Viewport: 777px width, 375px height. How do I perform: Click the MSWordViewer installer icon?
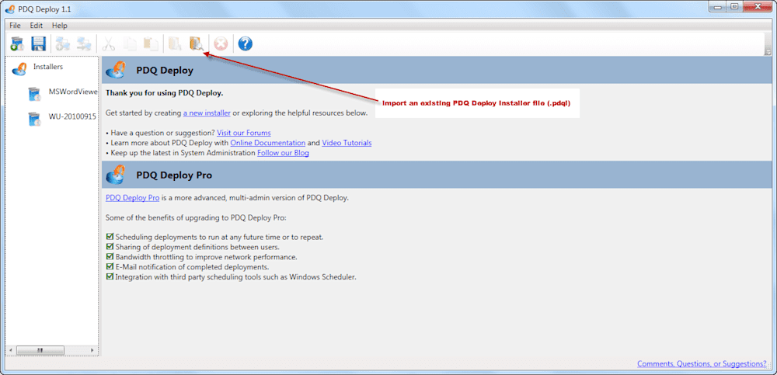tap(34, 94)
